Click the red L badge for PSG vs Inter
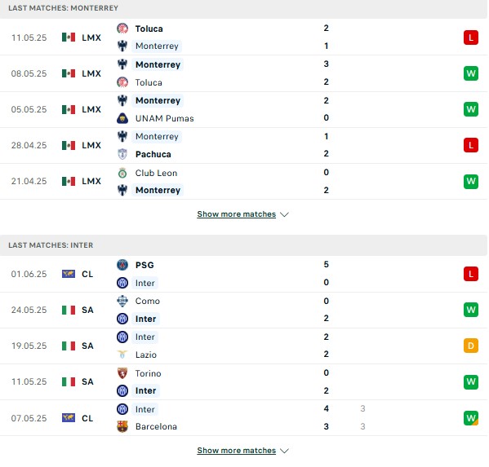 pyautogui.click(x=471, y=274)
